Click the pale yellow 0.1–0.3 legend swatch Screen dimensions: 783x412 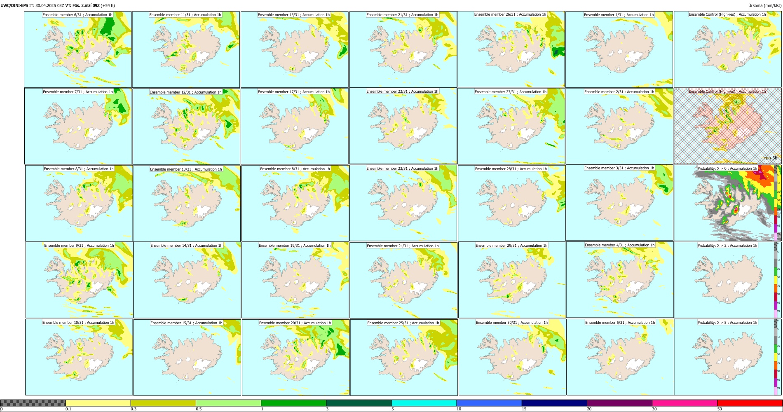tap(98, 403)
